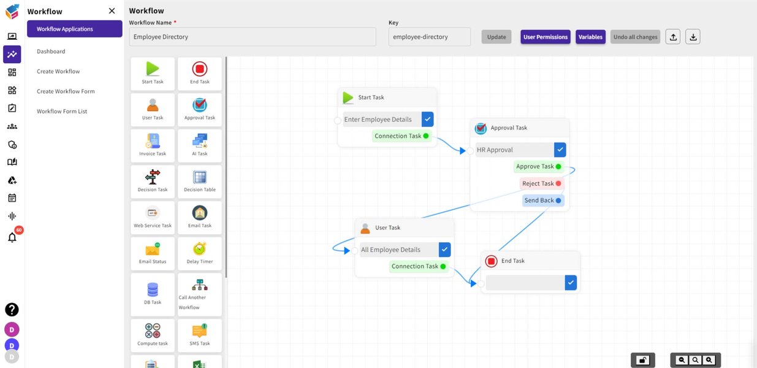This screenshot has height=368, width=757.
Task: Toggle the canvas lock icon
Action: click(x=642, y=360)
